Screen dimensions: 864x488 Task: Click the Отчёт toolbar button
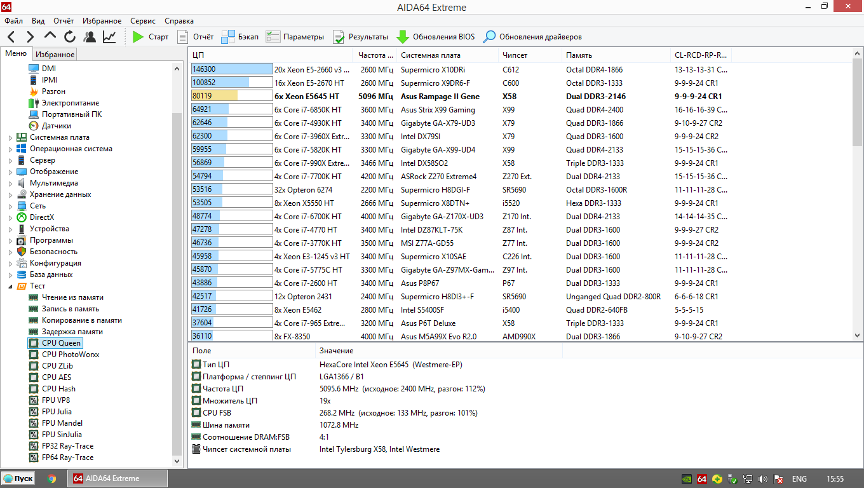(195, 37)
